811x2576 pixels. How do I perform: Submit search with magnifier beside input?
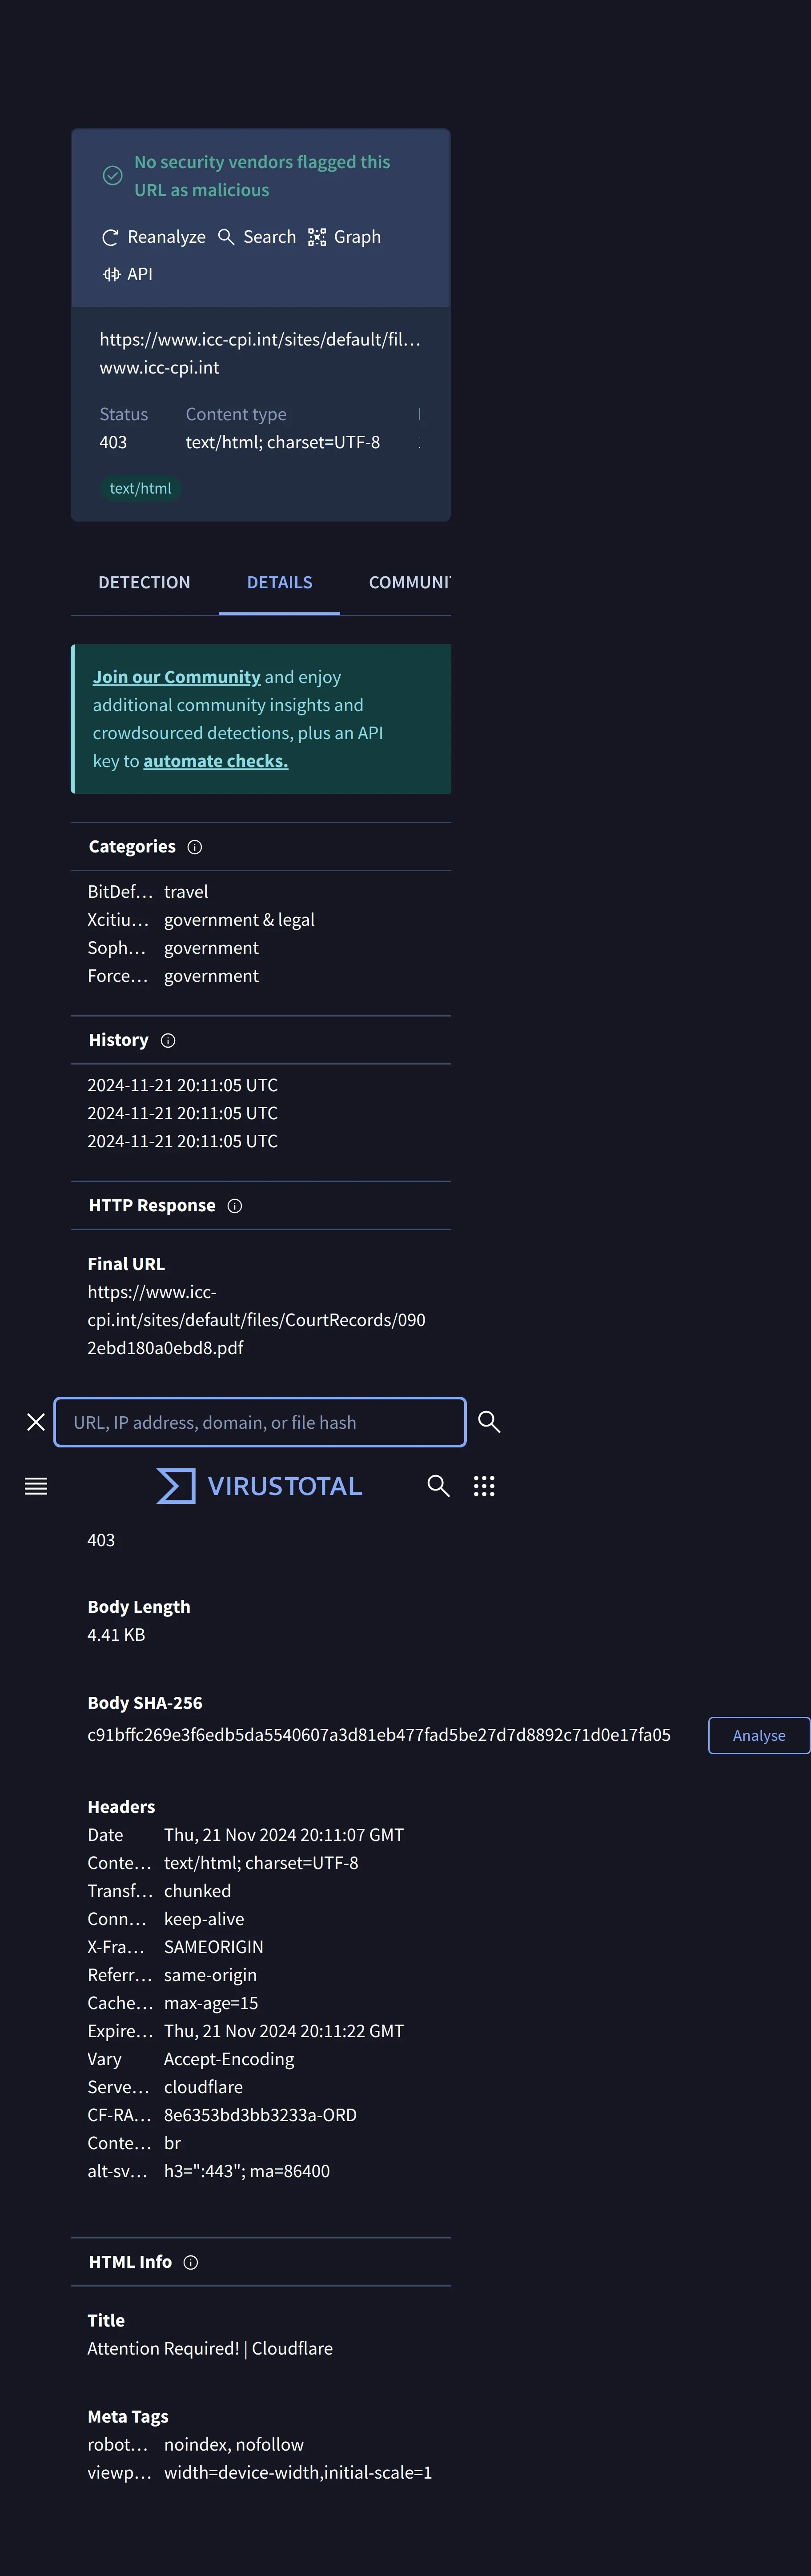(489, 1422)
